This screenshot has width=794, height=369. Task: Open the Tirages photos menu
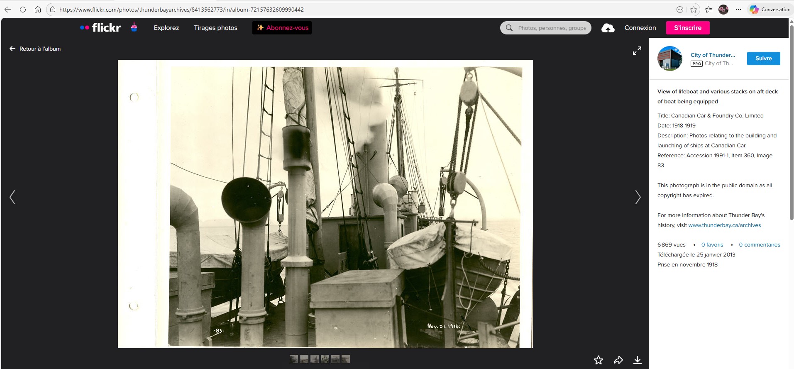tap(215, 28)
